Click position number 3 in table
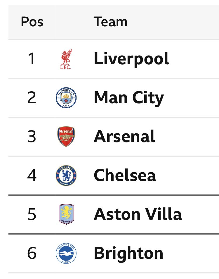This screenshot has width=219, height=279. coord(32,137)
